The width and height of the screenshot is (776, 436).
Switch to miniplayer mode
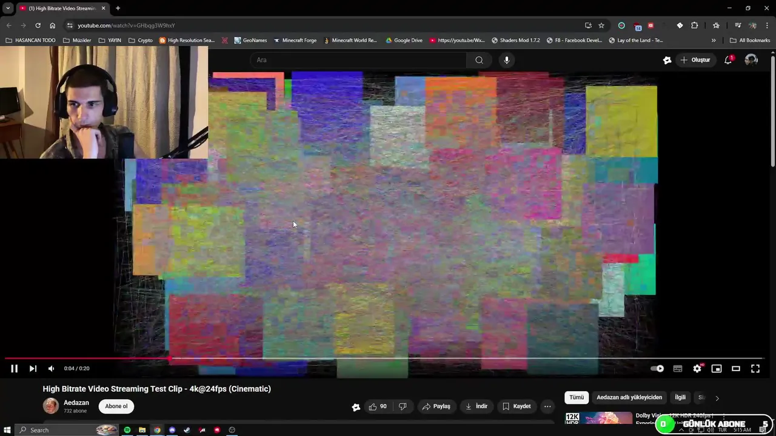point(717,368)
